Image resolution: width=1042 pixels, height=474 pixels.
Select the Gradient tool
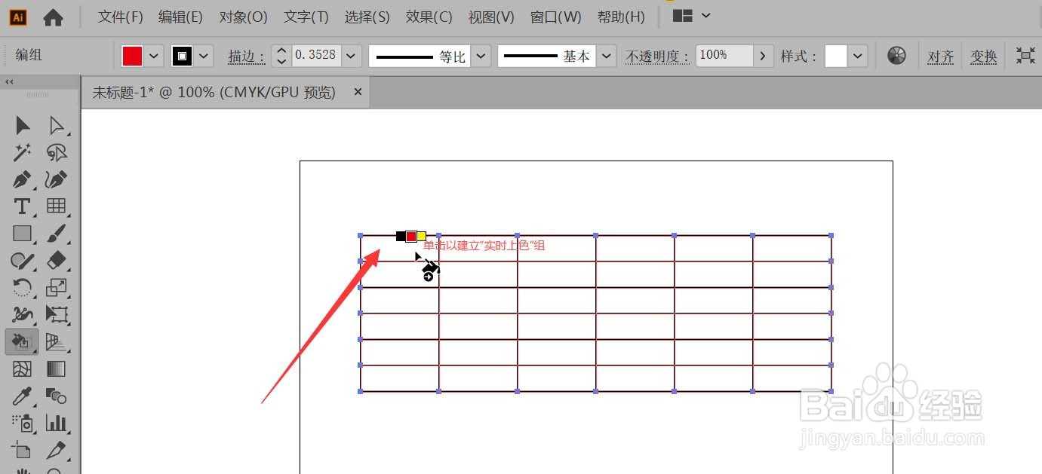click(x=57, y=369)
